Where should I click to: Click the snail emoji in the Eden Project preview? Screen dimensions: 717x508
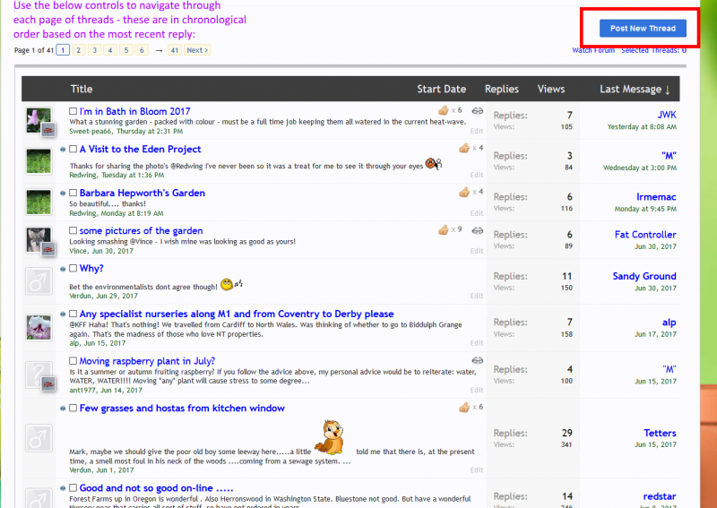coord(433,164)
